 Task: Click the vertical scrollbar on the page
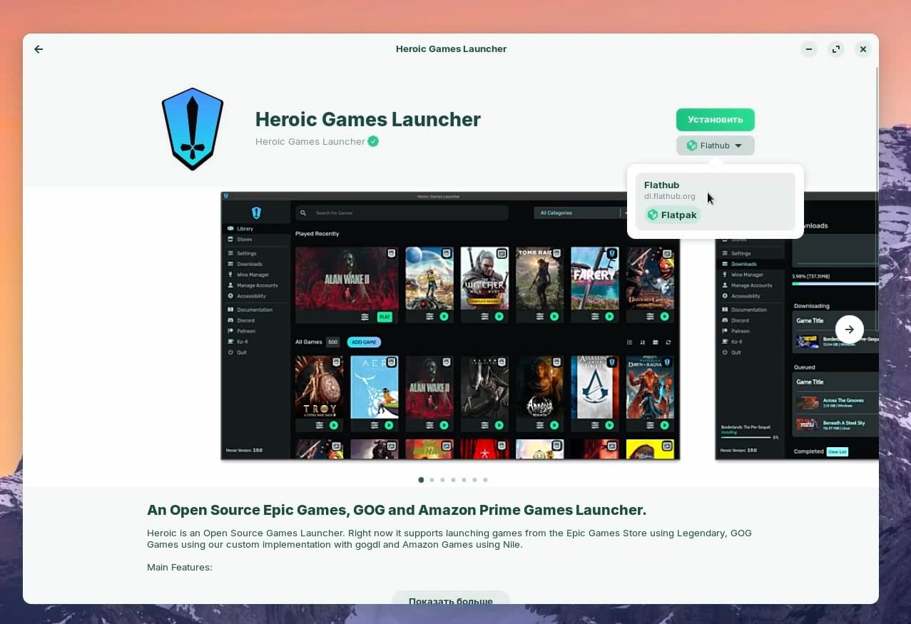876,200
